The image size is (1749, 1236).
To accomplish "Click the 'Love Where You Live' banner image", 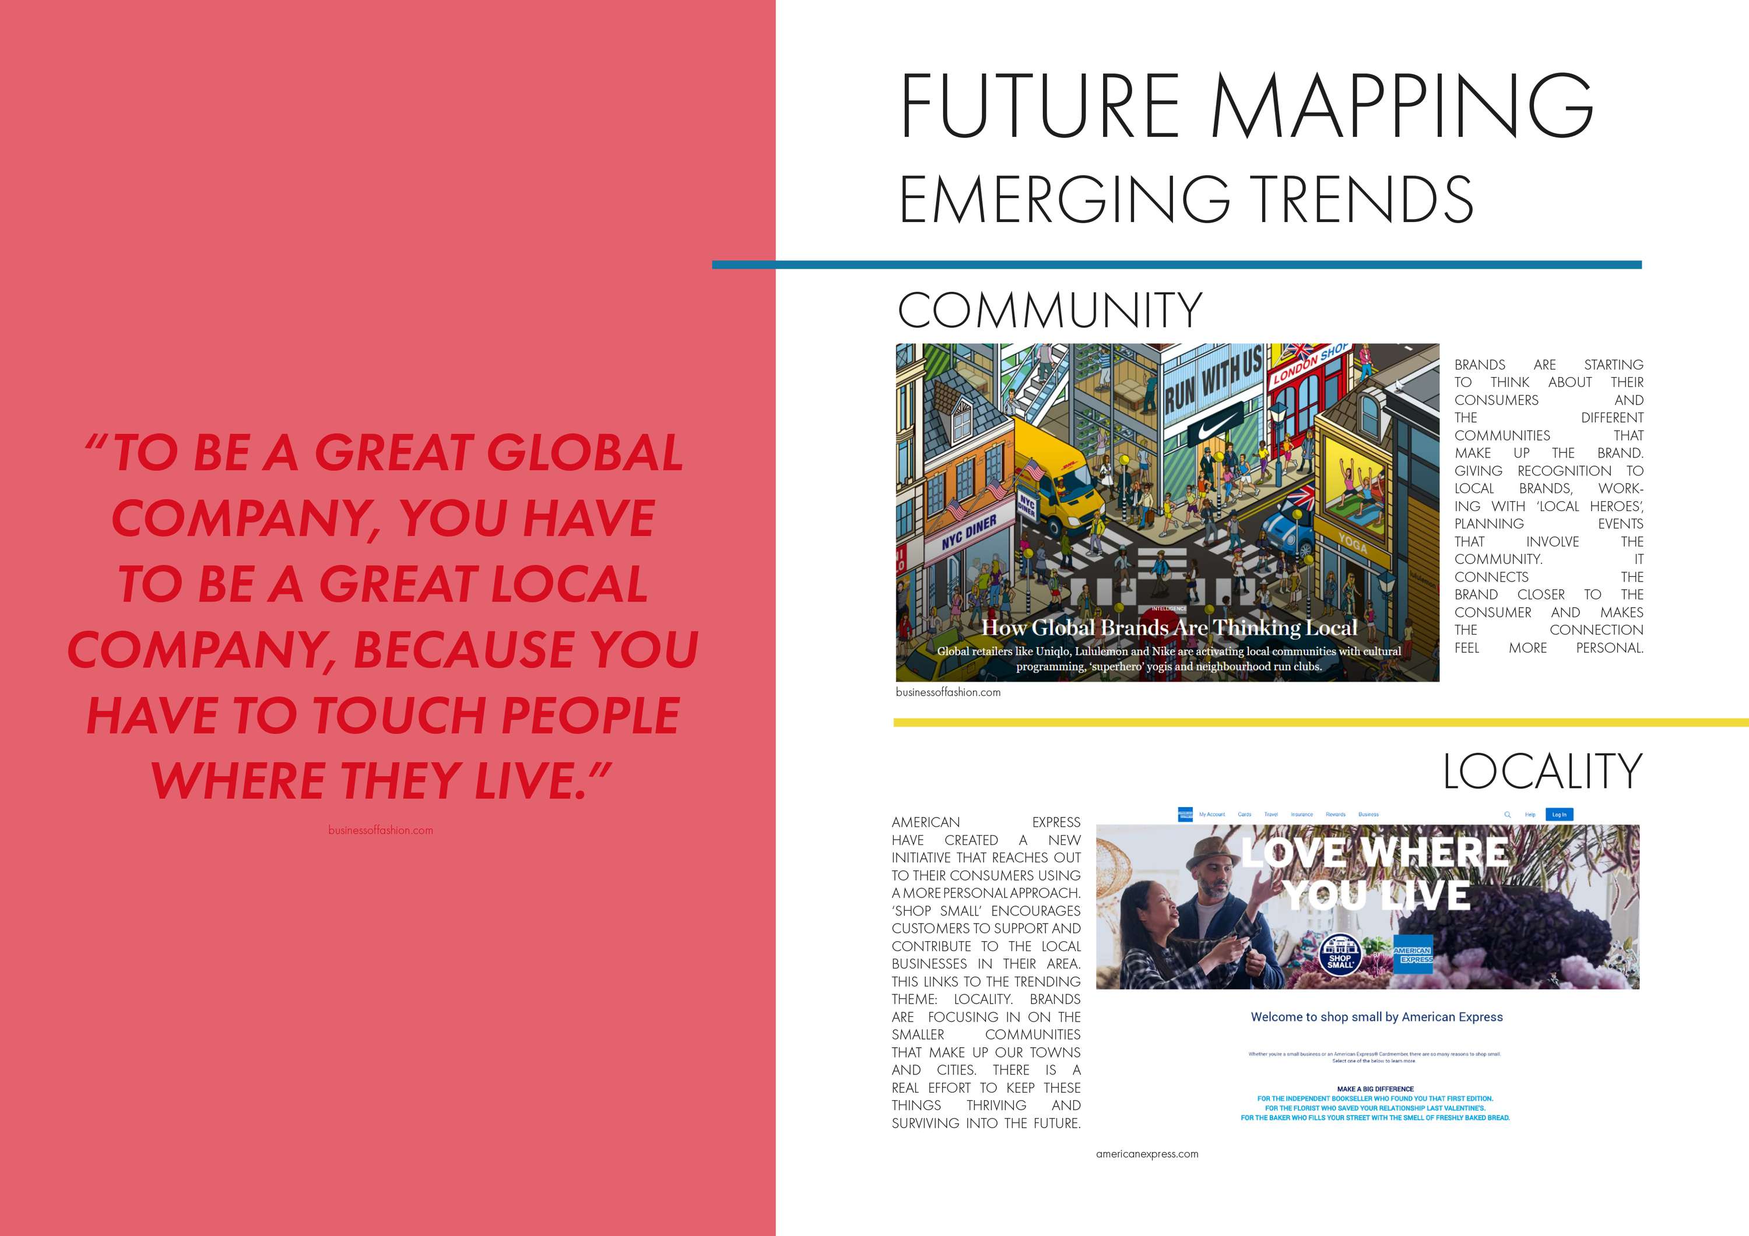I will click(x=1368, y=906).
